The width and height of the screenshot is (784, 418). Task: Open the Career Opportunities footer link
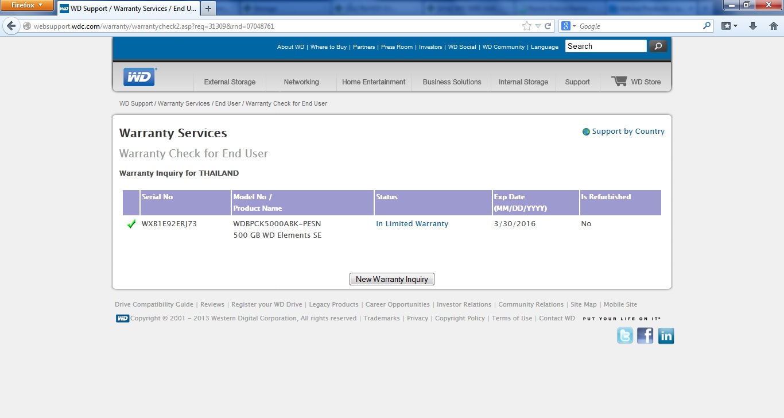point(398,304)
